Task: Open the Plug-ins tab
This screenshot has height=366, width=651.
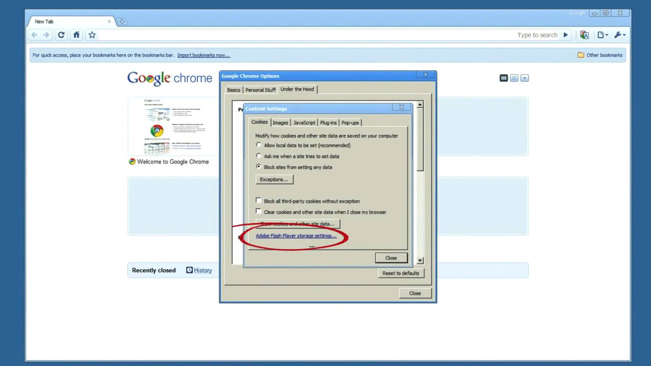Action: click(328, 123)
